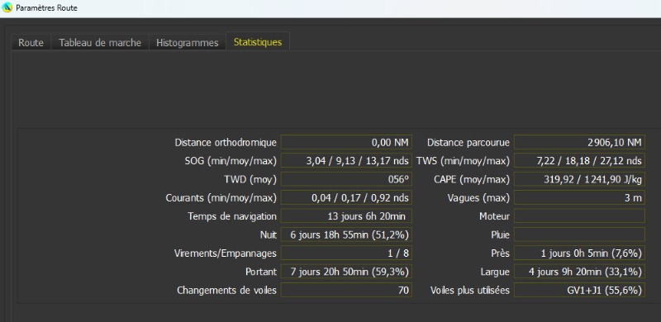Click the Nuit label
Viewport: 661px width, 322px height.
pos(268,234)
